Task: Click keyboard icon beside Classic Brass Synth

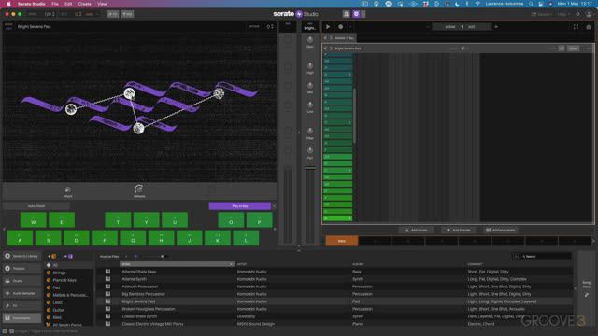Action: point(108,316)
